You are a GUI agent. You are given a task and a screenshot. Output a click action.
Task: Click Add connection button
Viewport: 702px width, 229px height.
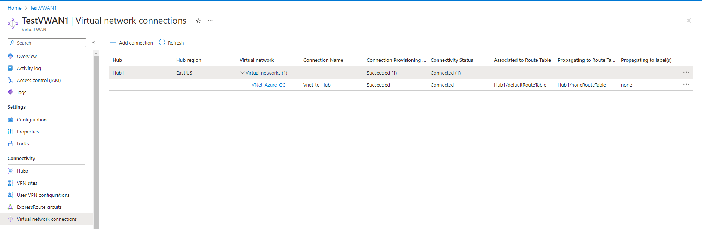pyautogui.click(x=132, y=43)
